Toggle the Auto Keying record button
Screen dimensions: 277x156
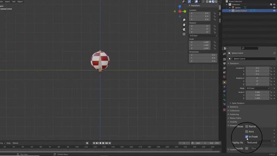coord(87,143)
